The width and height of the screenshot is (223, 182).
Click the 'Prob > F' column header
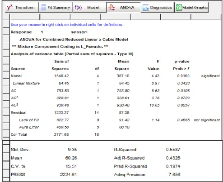pyautogui.click(x=181, y=69)
